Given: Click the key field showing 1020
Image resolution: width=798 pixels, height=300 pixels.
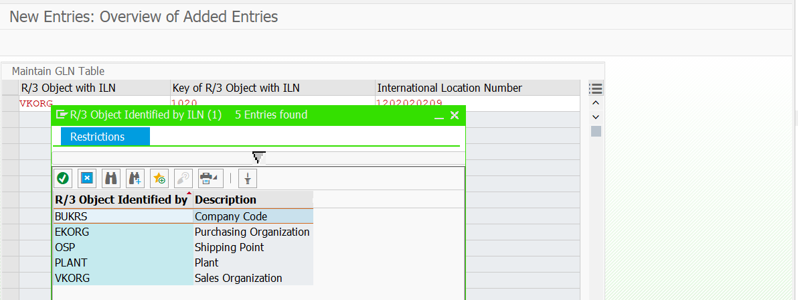Looking at the screenshot, I should tap(272, 103).
